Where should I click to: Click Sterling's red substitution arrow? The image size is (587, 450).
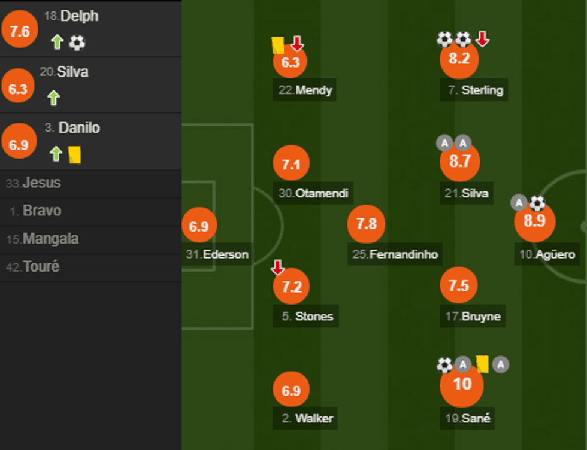pyautogui.click(x=482, y=39)
